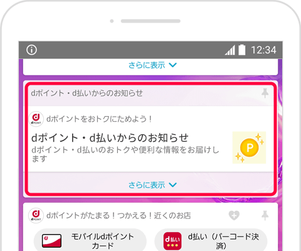This screenshot has width=301, height=251.
Task: Open d払い(バーコード決済) button
Action: (211, 240)
